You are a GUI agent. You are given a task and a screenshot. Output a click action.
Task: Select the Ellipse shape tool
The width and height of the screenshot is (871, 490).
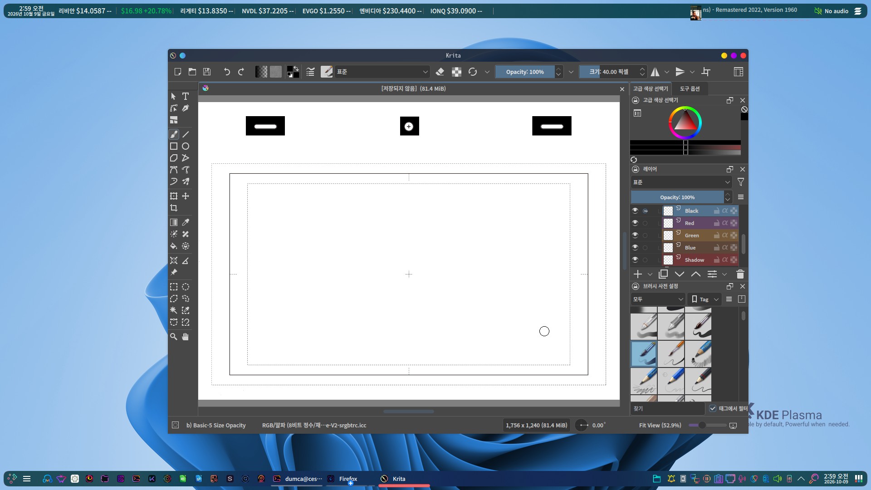[x=186, y=146]
